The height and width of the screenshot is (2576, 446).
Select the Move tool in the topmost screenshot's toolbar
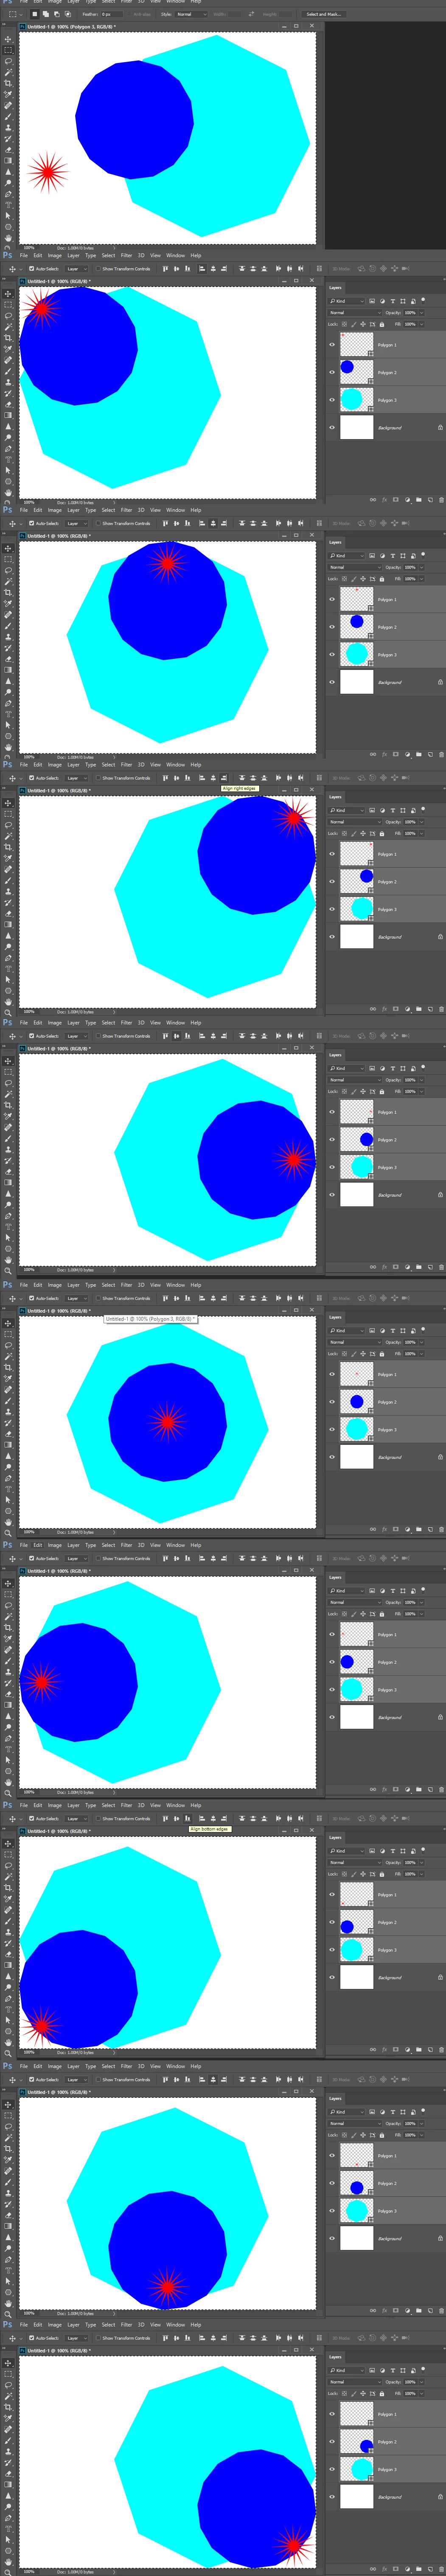8,39
